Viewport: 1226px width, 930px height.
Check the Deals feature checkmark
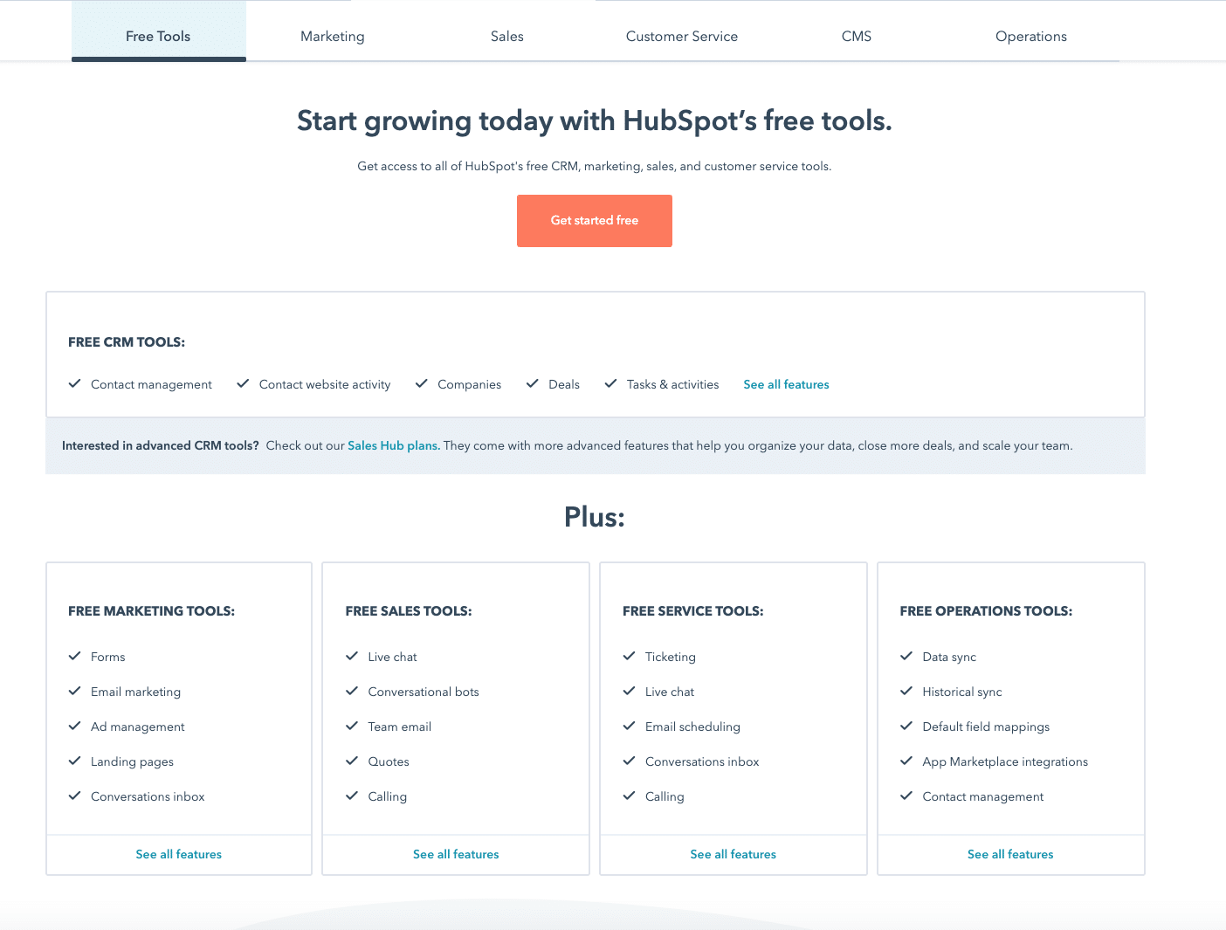pyautogui.click(x=533, y=384)
